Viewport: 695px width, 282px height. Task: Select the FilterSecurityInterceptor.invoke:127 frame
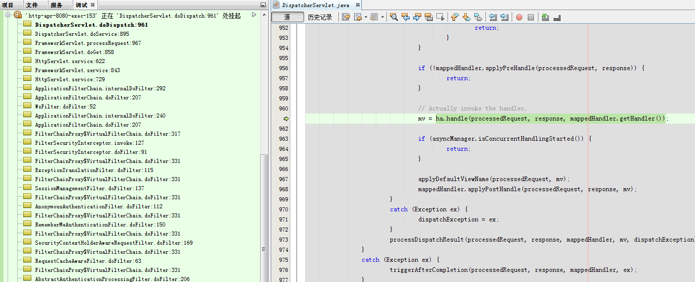[89, 143]
